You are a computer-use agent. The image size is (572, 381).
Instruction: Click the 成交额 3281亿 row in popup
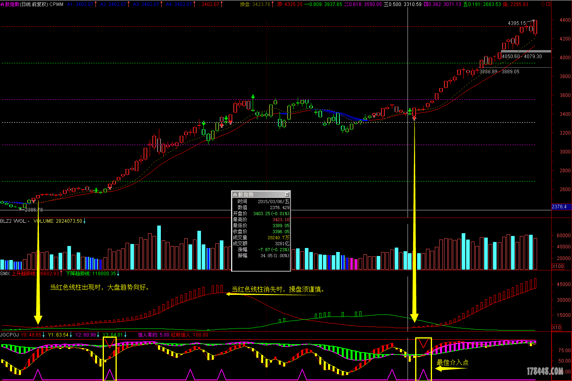tap(261, 243)
